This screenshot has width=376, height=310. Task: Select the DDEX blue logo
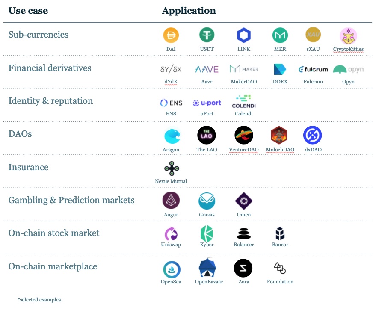point(280,69)
